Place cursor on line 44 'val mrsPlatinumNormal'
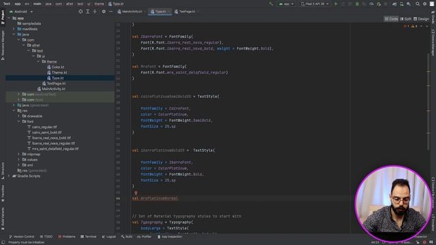 click(155, 198)
